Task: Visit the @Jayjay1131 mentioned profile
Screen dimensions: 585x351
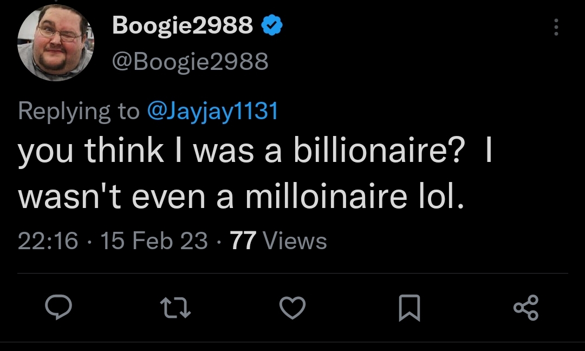Action: (212, 110)
